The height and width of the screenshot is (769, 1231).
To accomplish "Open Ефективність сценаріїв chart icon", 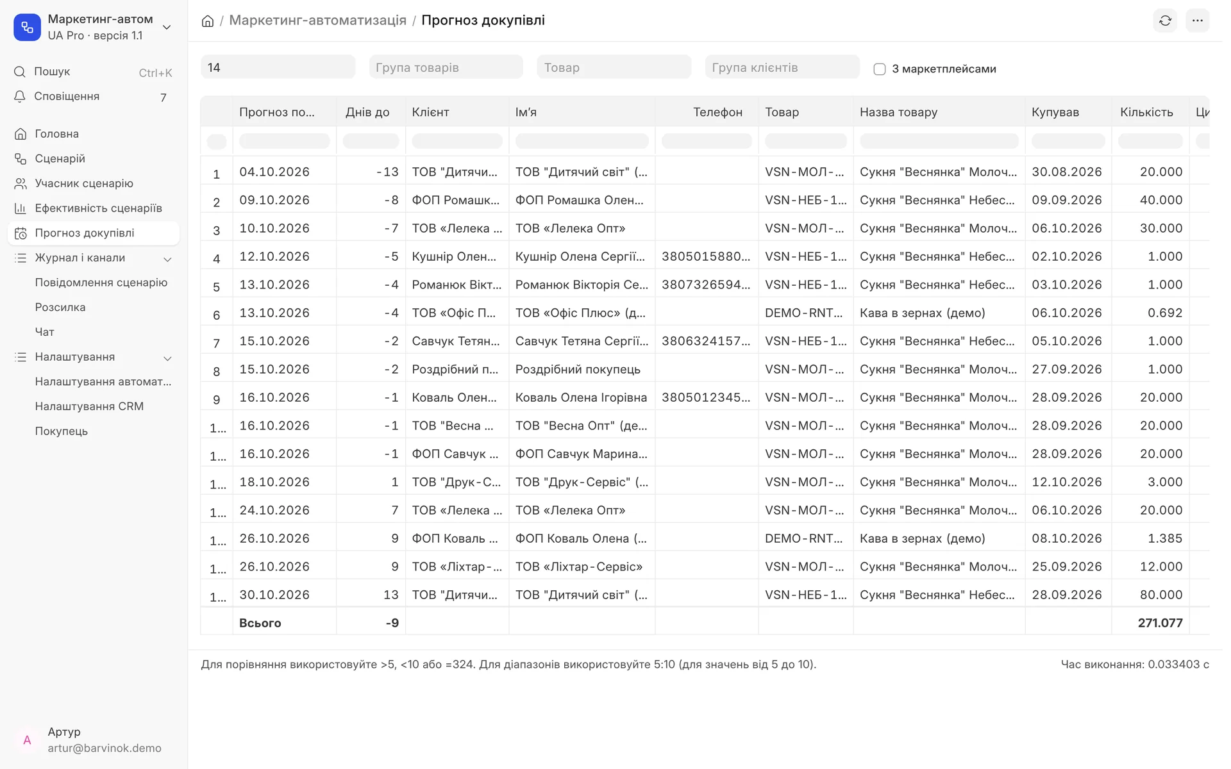I will [x=21, y=208].
